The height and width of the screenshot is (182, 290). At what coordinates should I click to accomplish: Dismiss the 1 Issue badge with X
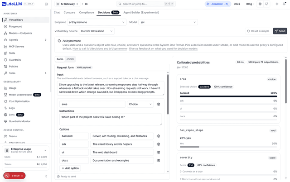[x=22, y=176]
